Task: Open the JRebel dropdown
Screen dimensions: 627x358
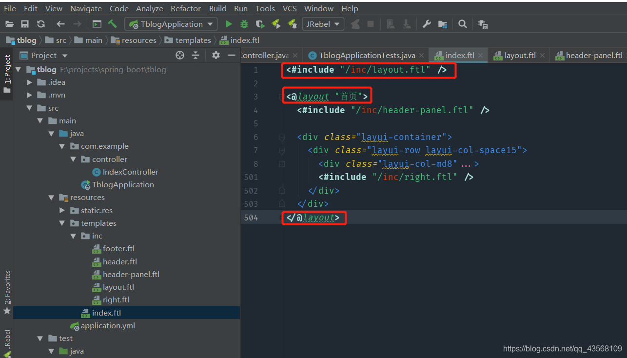Action: pyautogui.click(x=323, y=24)
